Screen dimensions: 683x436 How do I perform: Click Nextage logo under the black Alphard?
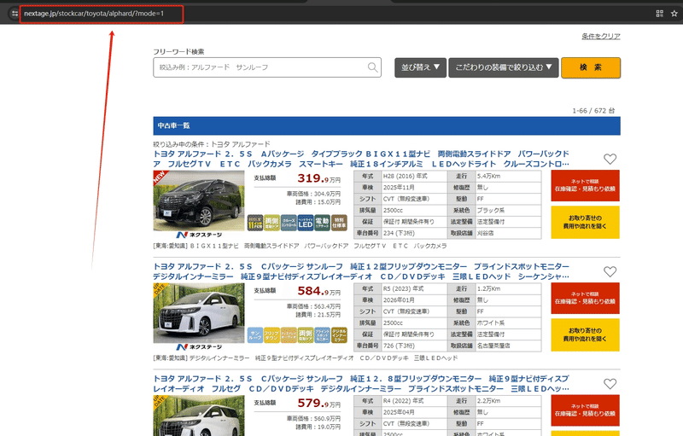point(199,235)
